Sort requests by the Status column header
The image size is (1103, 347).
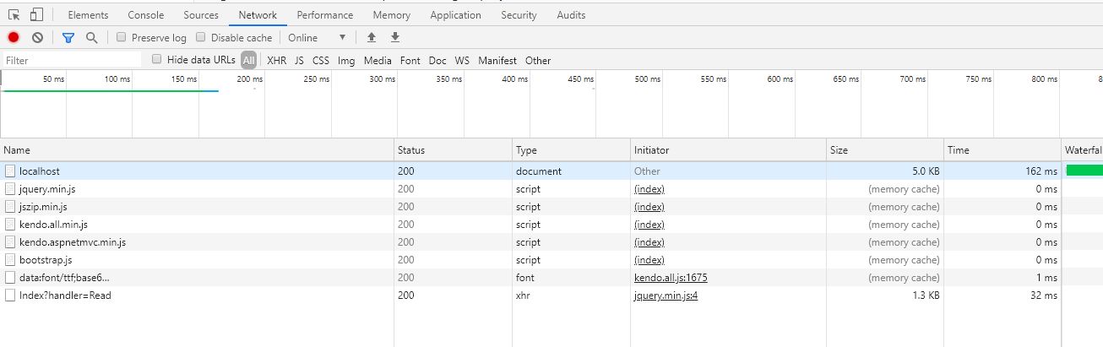click(454, 150)
